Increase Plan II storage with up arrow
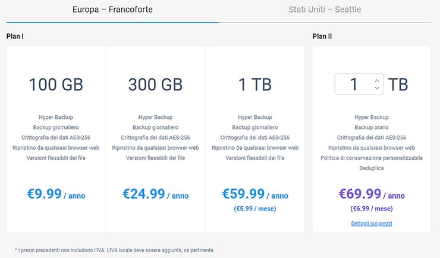 point(377,80)
